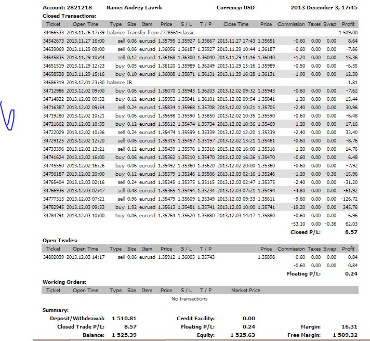Click the Margin value 16.31

(x=349, y=327)
